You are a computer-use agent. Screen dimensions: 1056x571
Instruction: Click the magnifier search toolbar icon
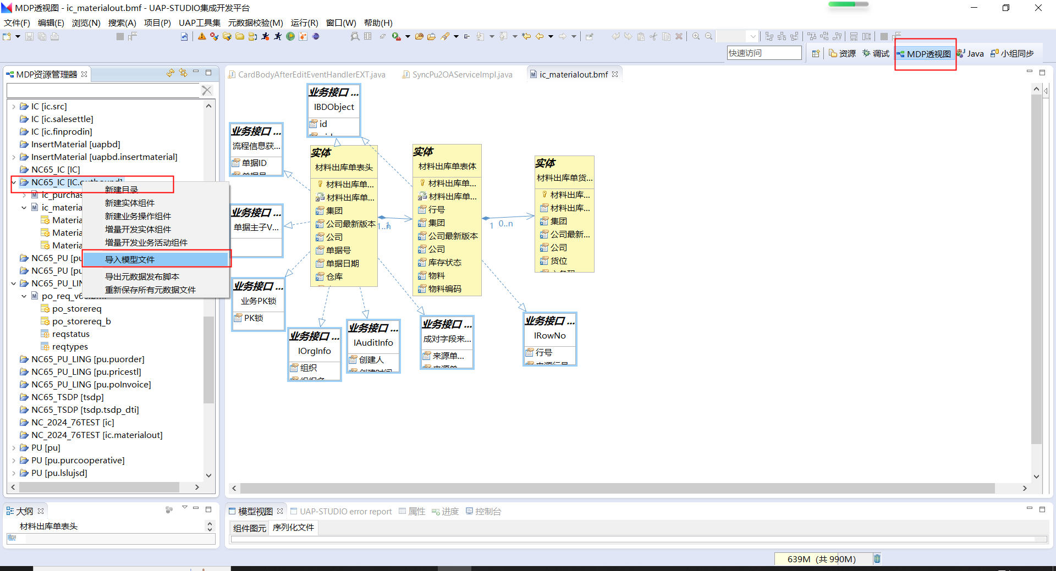(x=355, y=36)
